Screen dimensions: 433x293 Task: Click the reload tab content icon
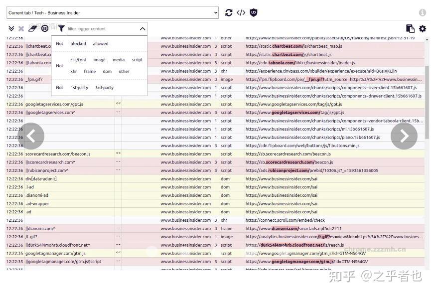tap(229, 12)
